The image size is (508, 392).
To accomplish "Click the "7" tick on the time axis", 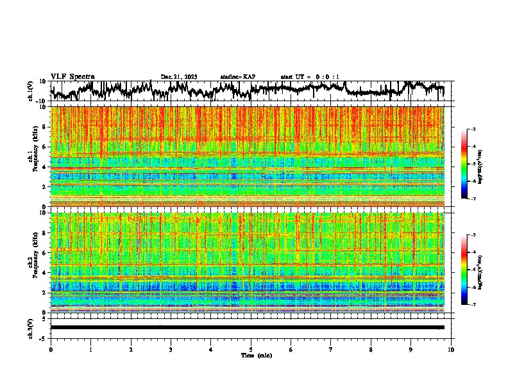I will pyautogui.click(x=331, y=350).
